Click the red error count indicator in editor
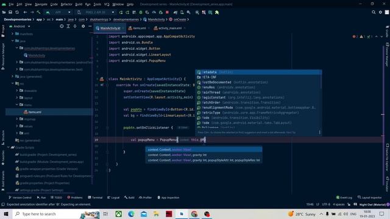This screenshot has height=219, width=390. (x=355, y=36)
